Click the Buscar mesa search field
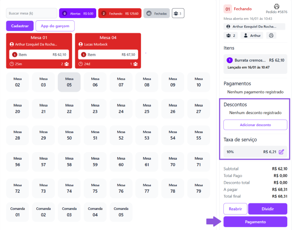Viewport: 292px width, 230px height. pos(31,13)
